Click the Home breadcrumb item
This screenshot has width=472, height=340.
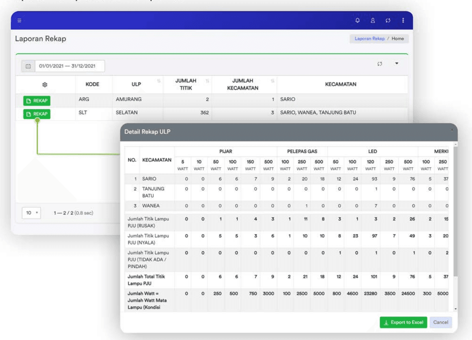pyautogui.click(x=397, y=39)
